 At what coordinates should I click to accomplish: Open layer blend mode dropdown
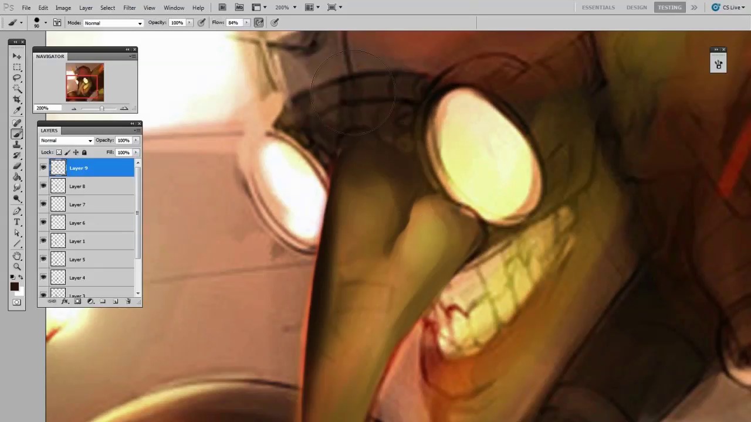[66, 141]
